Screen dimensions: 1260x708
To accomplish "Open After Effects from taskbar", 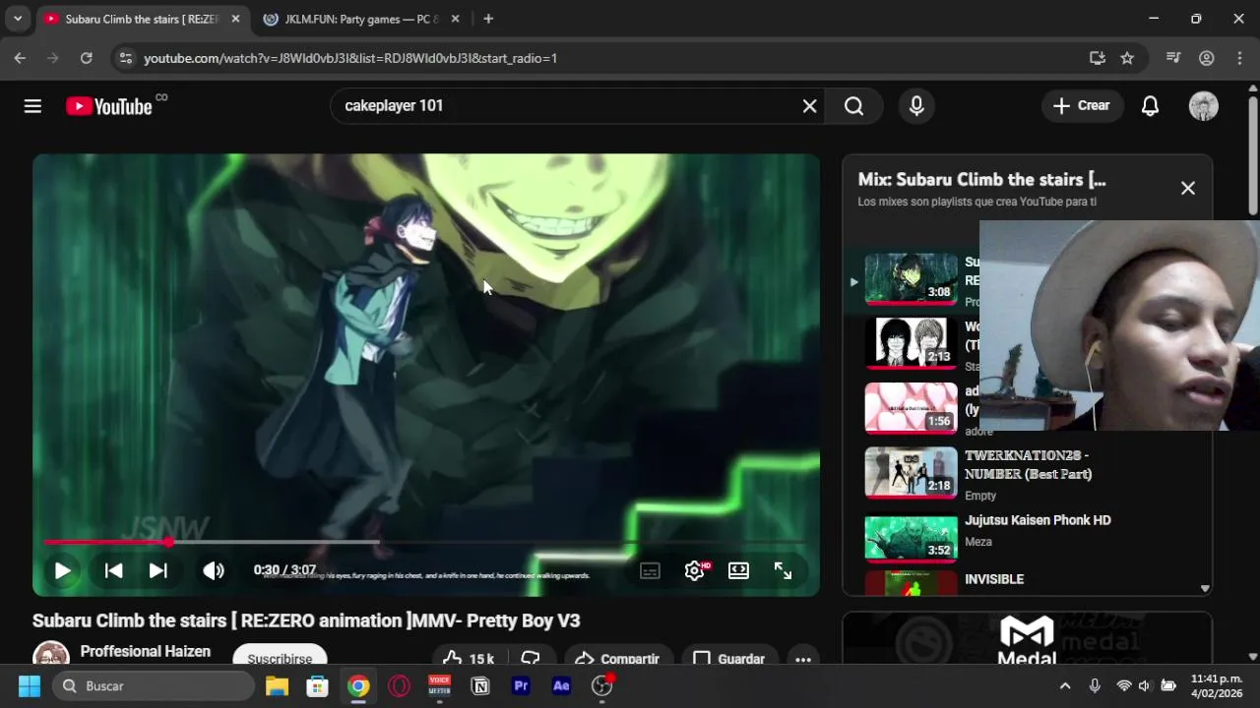I will [561, 685].
